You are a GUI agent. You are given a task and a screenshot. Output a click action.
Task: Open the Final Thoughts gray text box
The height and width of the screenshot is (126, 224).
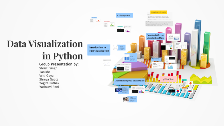pos(159,24)
